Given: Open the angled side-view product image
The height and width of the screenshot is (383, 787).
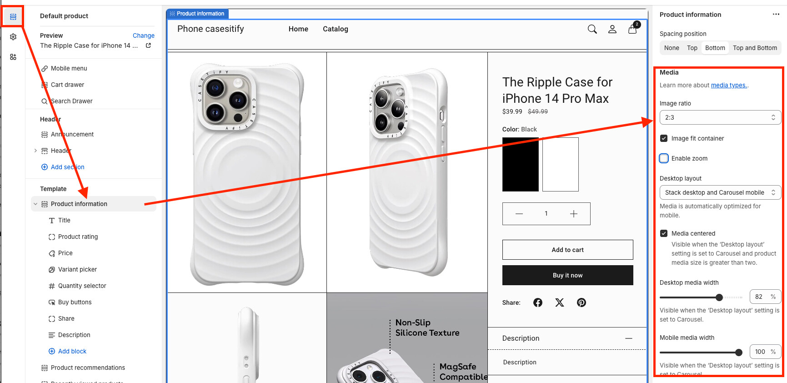Looking at the screenshot, I should [407, 172].
